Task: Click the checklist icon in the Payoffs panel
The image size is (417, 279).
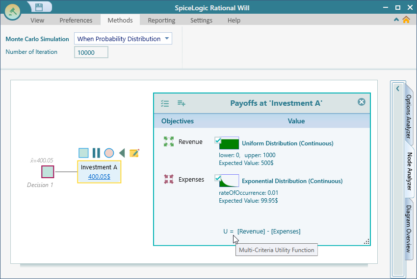Action: pyautogui.click(x=165, y=103)
